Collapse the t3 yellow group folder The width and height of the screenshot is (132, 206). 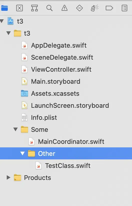9,33
